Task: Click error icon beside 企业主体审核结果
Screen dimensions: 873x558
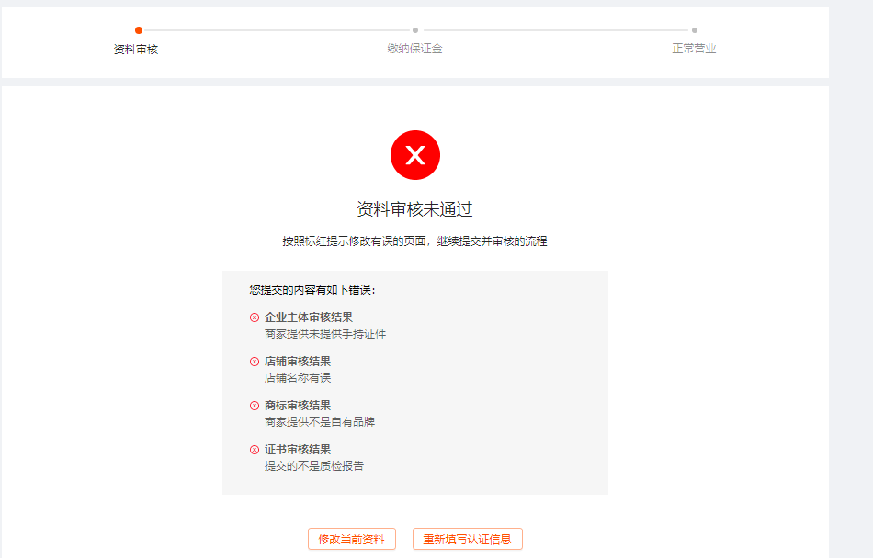Action: pyautogui.click(x=255, y=318)
